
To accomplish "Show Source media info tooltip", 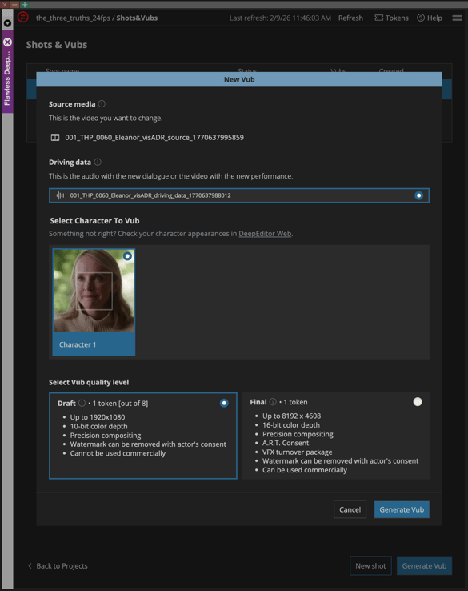I will click(102, 103).
